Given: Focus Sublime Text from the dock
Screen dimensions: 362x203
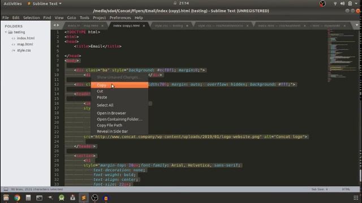Looking at the screenshot, I should (84, 198).
